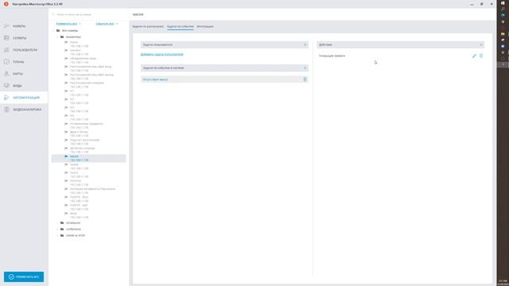
Task: Delete the Отсутствие маски event task
Action: point(305,79)
